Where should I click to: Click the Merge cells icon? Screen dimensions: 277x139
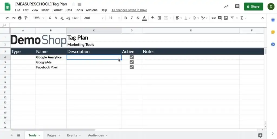pyautogui.click(x=166, y=18)
